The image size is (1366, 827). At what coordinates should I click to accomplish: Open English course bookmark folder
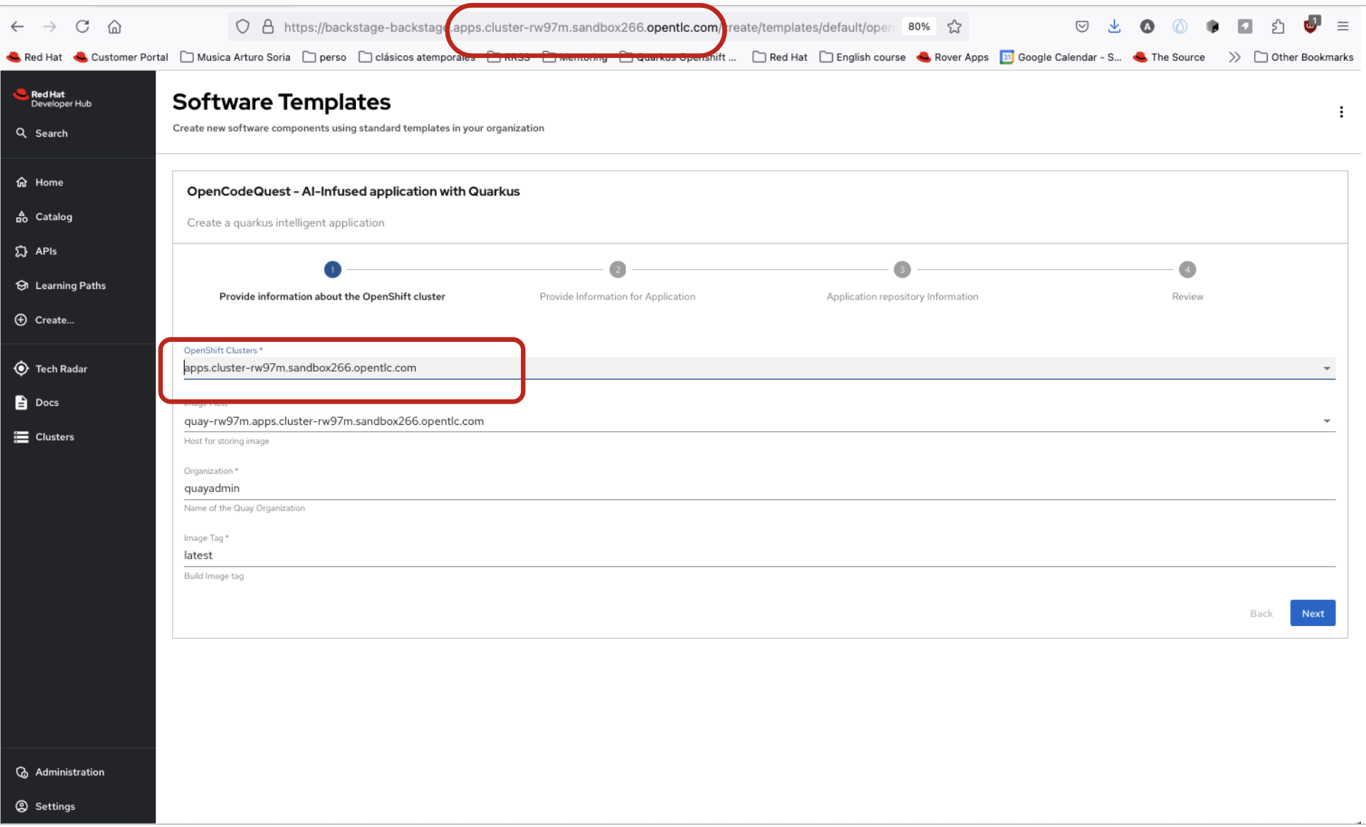click(x=863, y=57)
